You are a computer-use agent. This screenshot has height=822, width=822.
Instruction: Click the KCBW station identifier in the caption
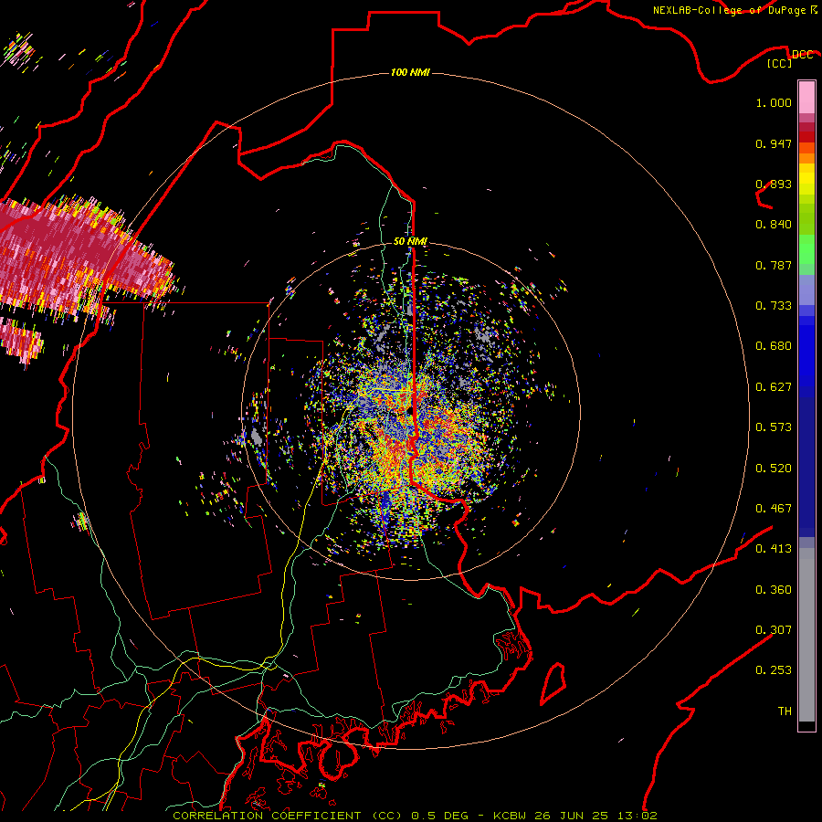[511, 816]
